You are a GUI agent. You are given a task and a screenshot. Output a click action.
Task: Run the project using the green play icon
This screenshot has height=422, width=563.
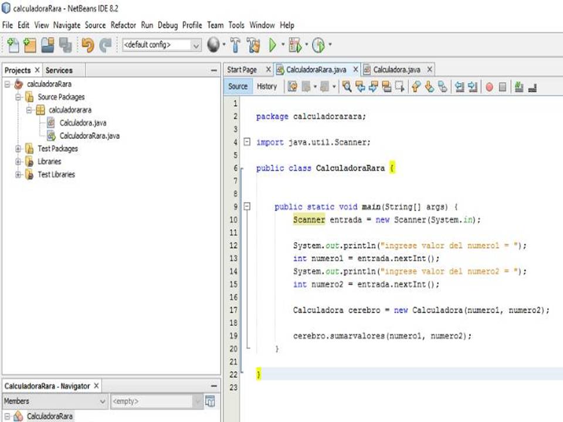tap(273, 45)
